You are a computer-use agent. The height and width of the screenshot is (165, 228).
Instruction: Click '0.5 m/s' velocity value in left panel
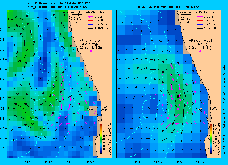(x=76, y=19)
